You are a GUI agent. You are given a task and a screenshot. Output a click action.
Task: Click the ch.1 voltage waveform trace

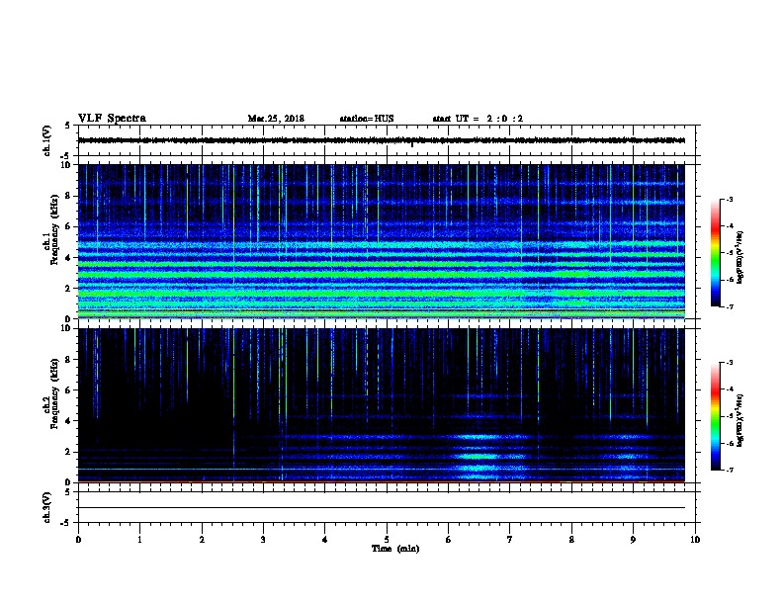click(x=382, y=140)
